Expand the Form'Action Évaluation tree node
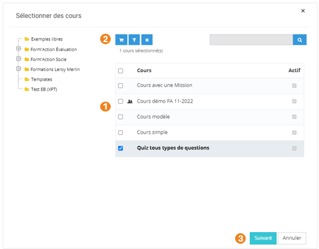The height and width of the screenshot is (249, 319). pos(18,49)
